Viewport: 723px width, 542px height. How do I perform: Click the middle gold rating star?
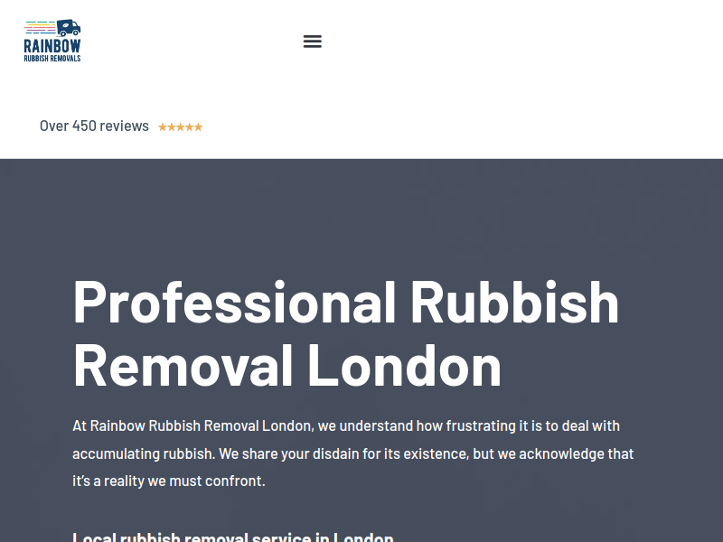(180, 127)
